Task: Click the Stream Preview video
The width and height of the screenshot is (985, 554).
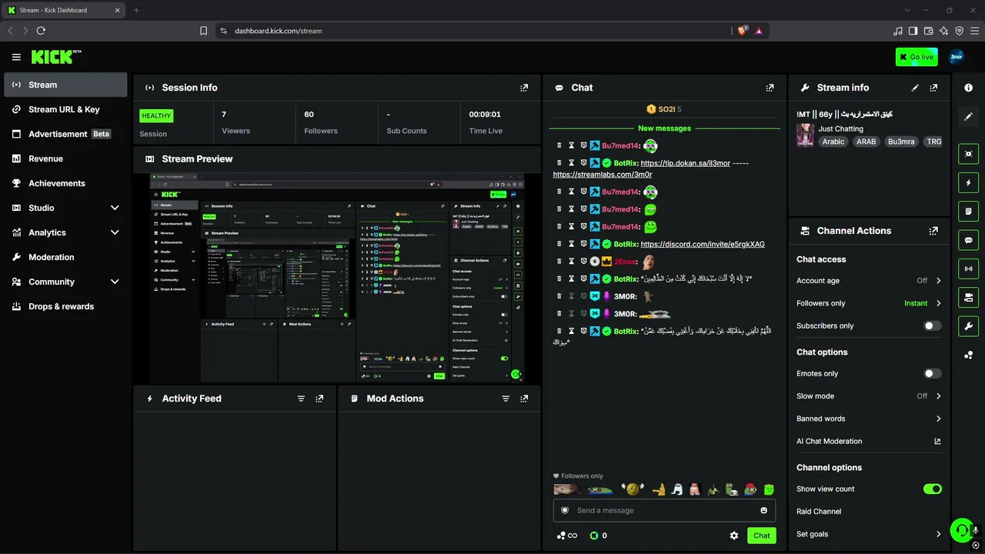Action: coord(337,278)
